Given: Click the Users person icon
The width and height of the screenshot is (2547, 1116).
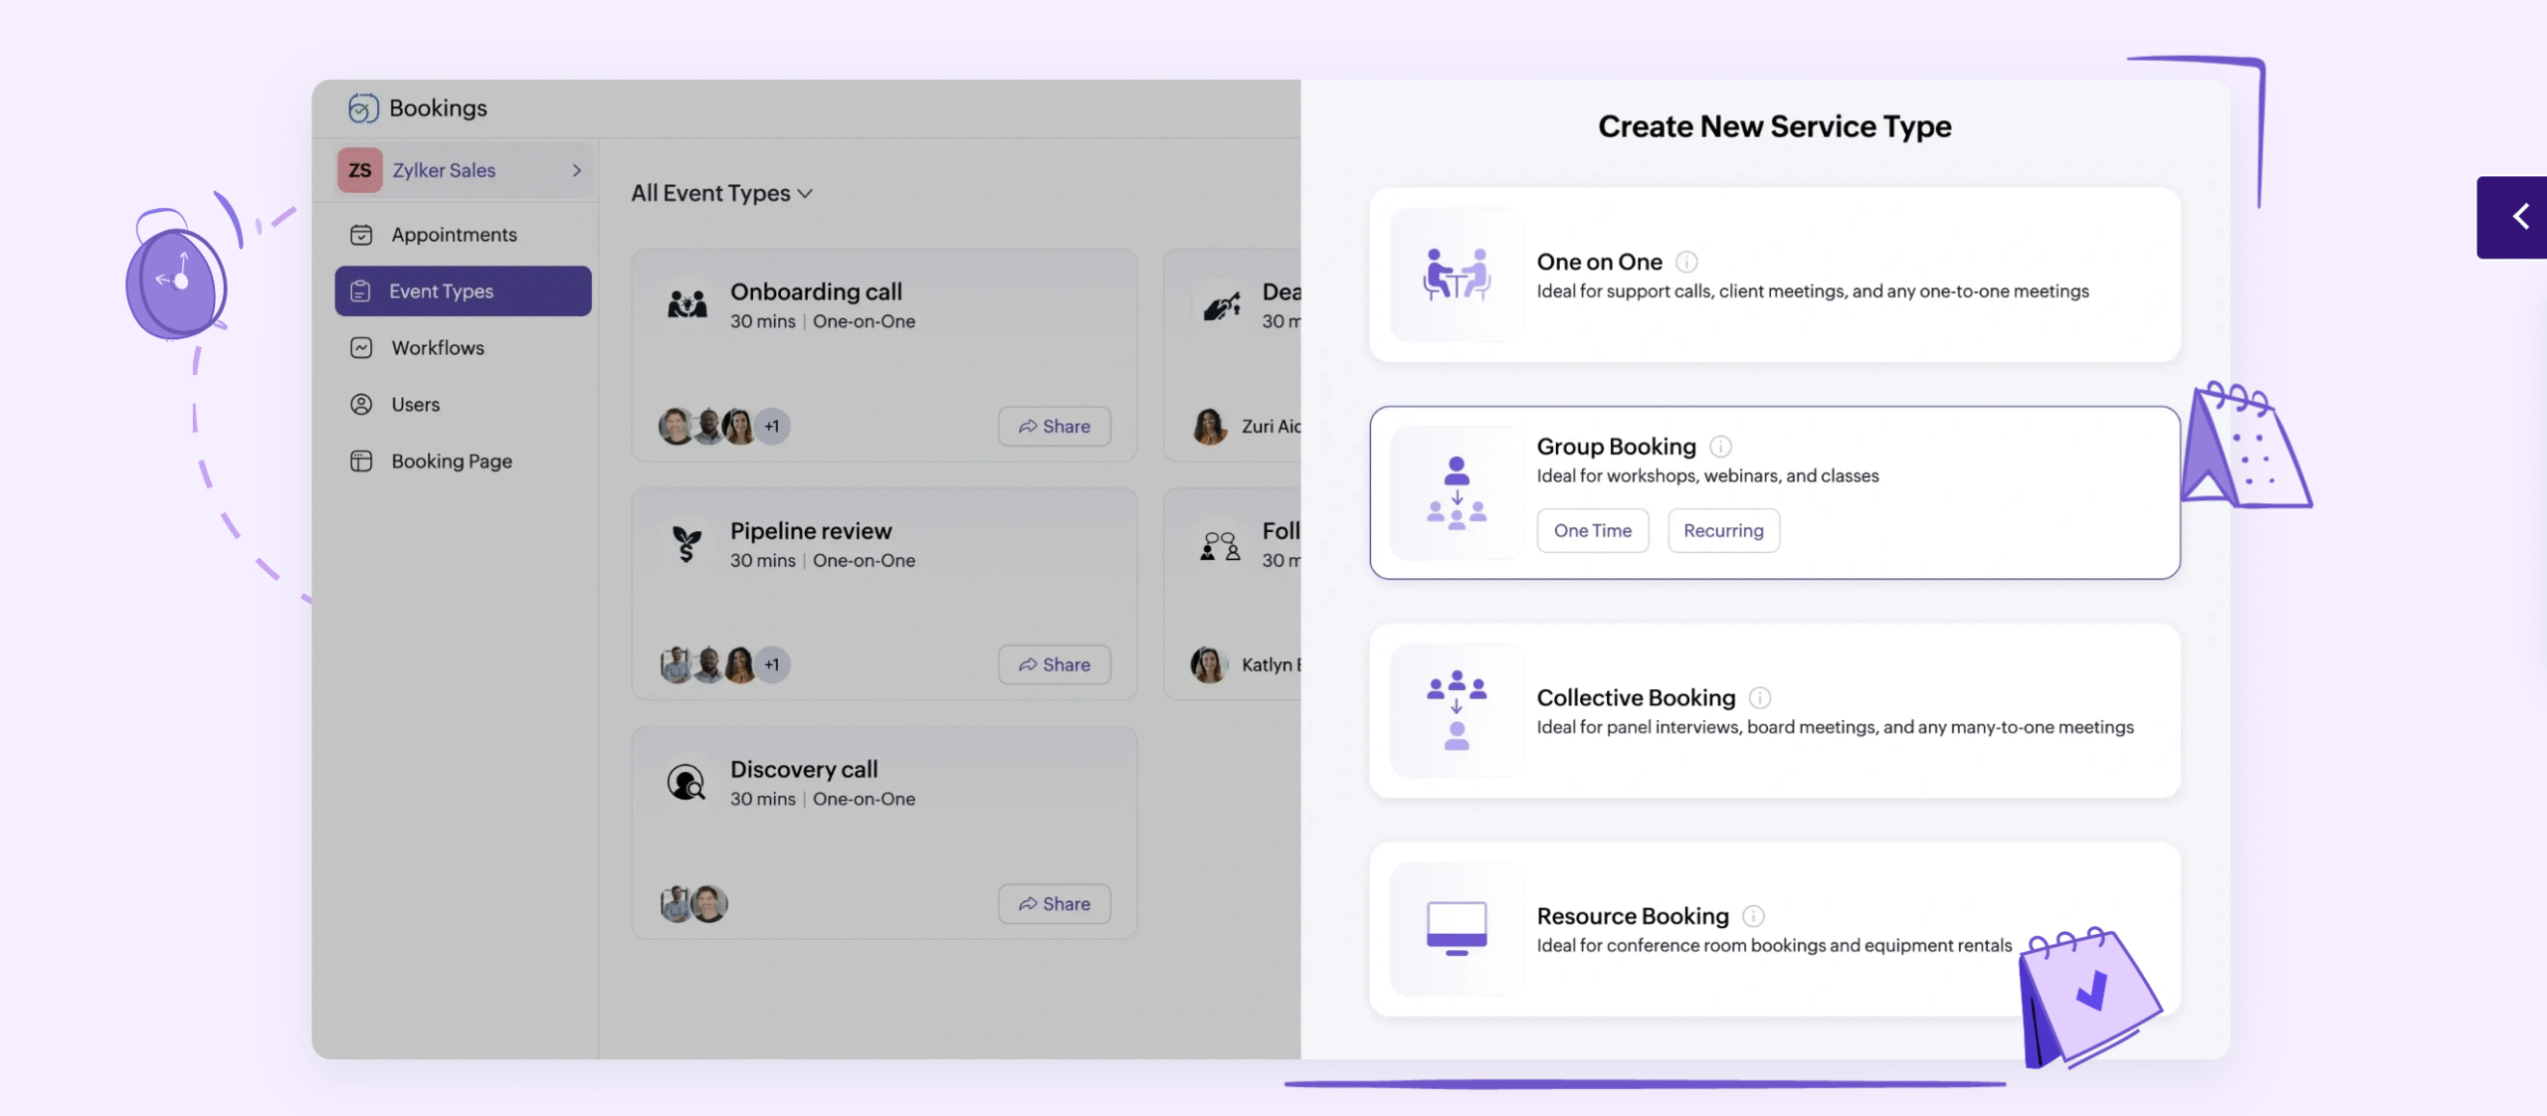Looking at the screenshot, I should coord(361,404).
